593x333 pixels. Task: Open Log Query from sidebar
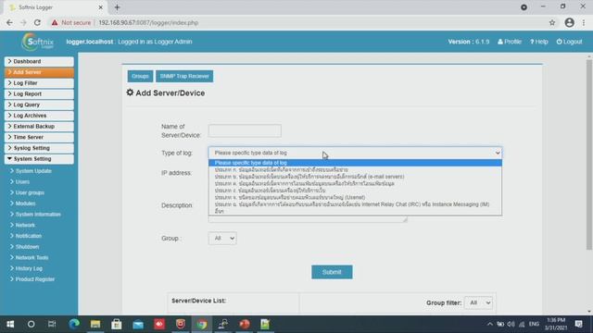tap(39, 105)
